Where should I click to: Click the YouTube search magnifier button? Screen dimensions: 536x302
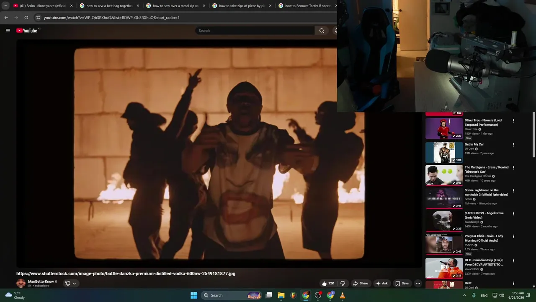point(322,31)
